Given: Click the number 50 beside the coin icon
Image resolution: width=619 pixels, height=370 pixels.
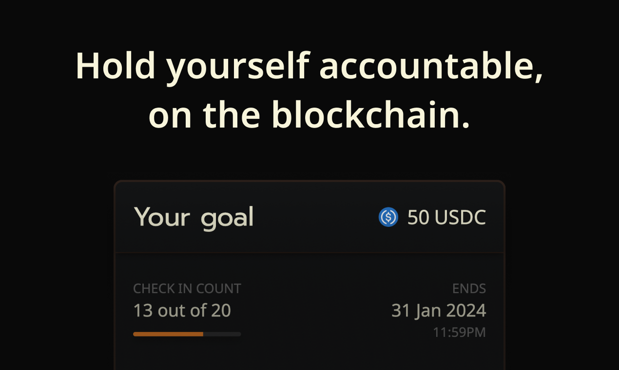Looking at the screenshot, I should (x=418, y=218).
